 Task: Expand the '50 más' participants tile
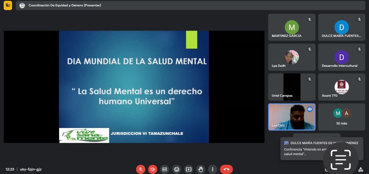click(x=341, y=117)
